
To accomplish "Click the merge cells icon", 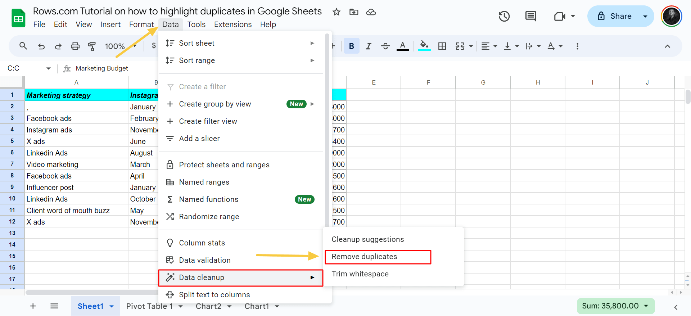I will (460, 46).
